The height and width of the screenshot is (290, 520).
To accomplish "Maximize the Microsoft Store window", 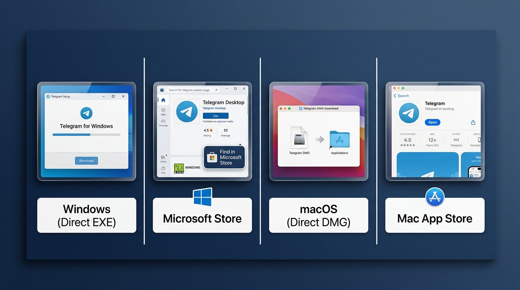I will 235,89.
